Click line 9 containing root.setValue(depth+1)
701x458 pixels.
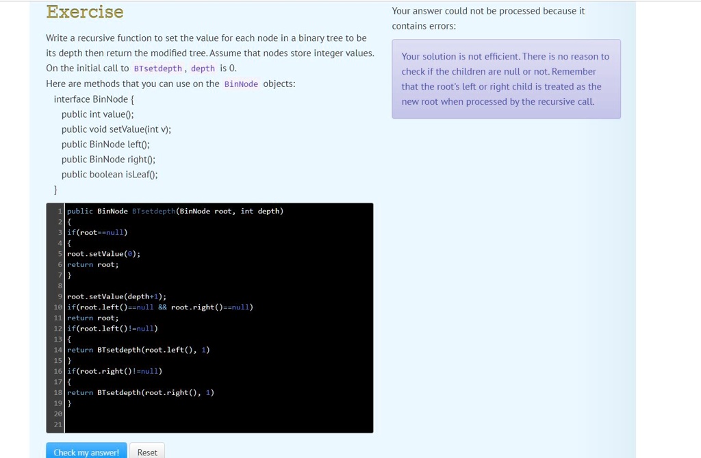click(116, 296)
